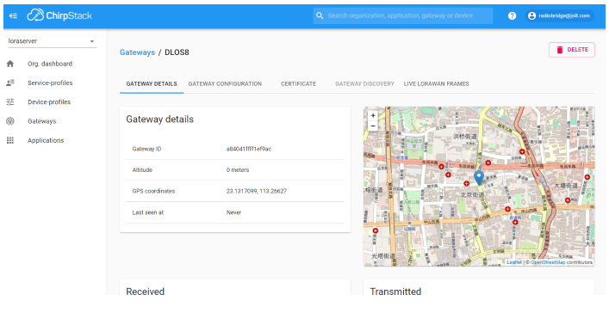Screen dimensions: 609x325
Task: Click the Org. dashboard home icon
Action: click(x=10, y=64)
